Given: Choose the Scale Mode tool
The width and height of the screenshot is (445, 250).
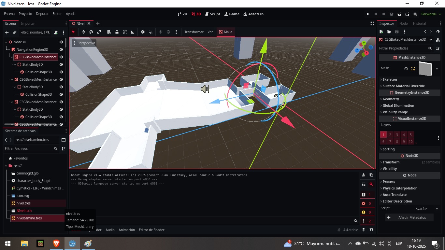Looking at the screenshot, I should pos(99,32).
